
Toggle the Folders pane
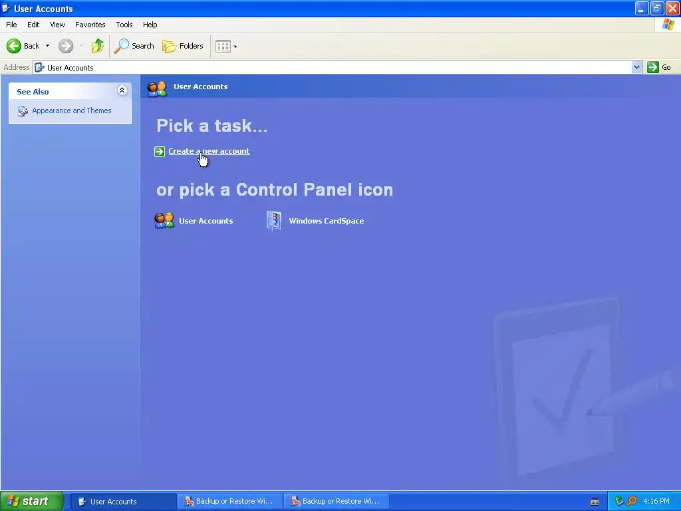pyautogui.click(x=182, y=46)
